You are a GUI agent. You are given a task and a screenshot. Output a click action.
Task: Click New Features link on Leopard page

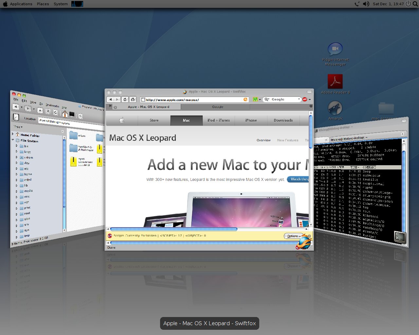pyautogui.click(x=288, y=140)
